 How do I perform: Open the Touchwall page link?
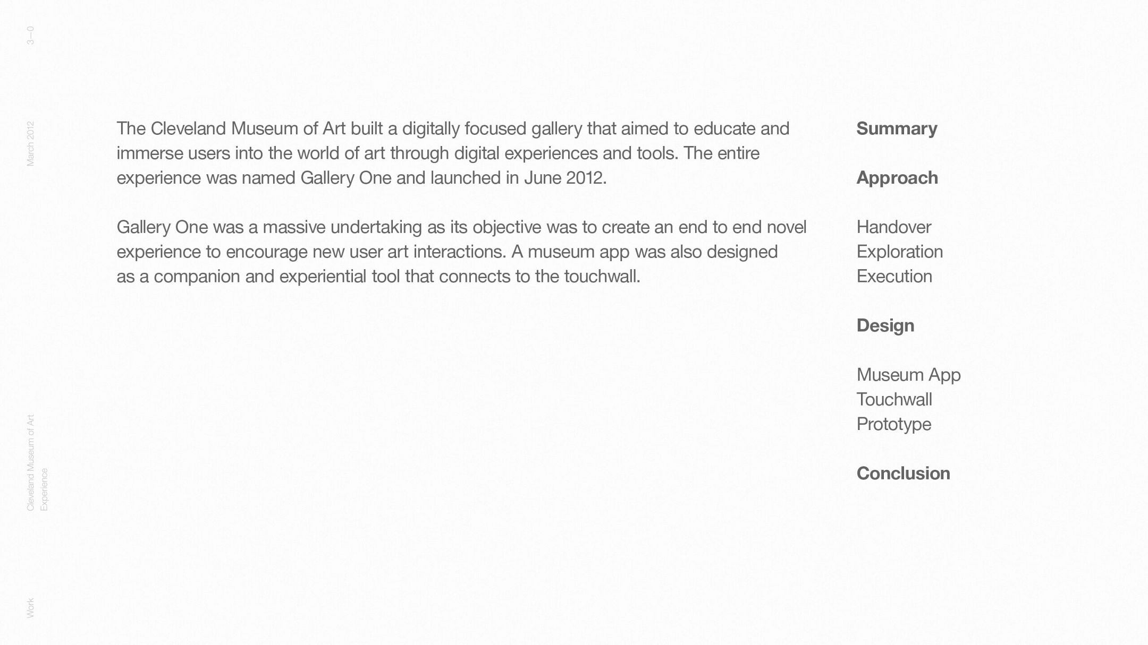(894, 400)
